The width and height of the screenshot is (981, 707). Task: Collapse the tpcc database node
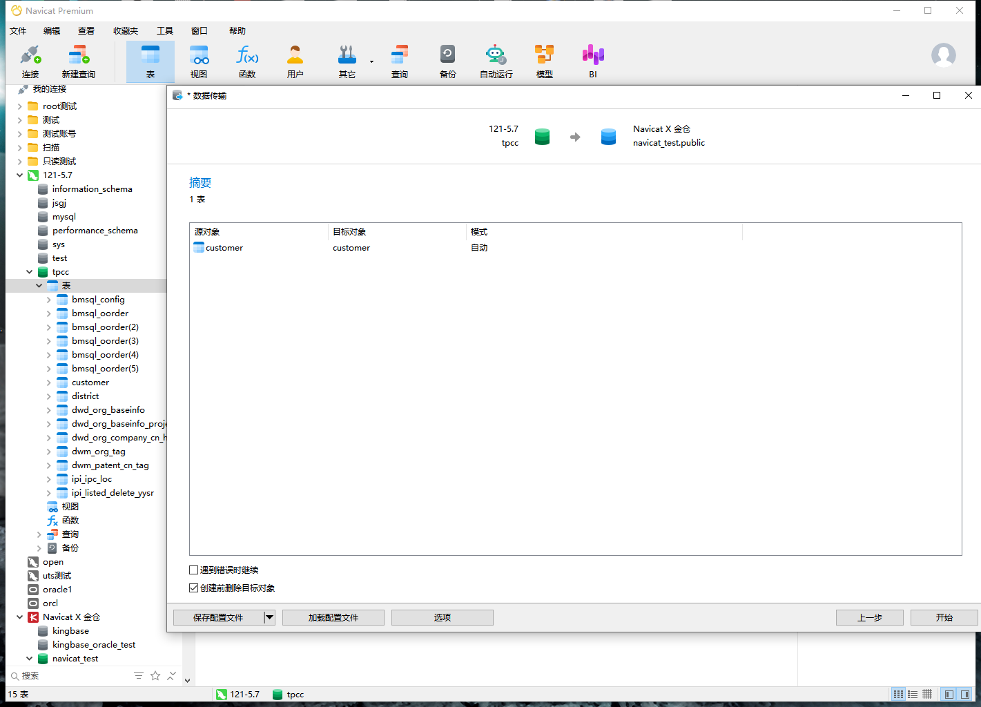tap(29, 272)
